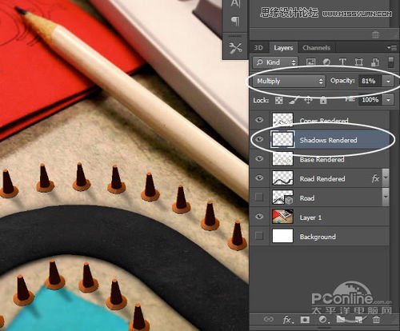400x331 pixels.
Task: Show the Road layer
Action: (259, 197)
